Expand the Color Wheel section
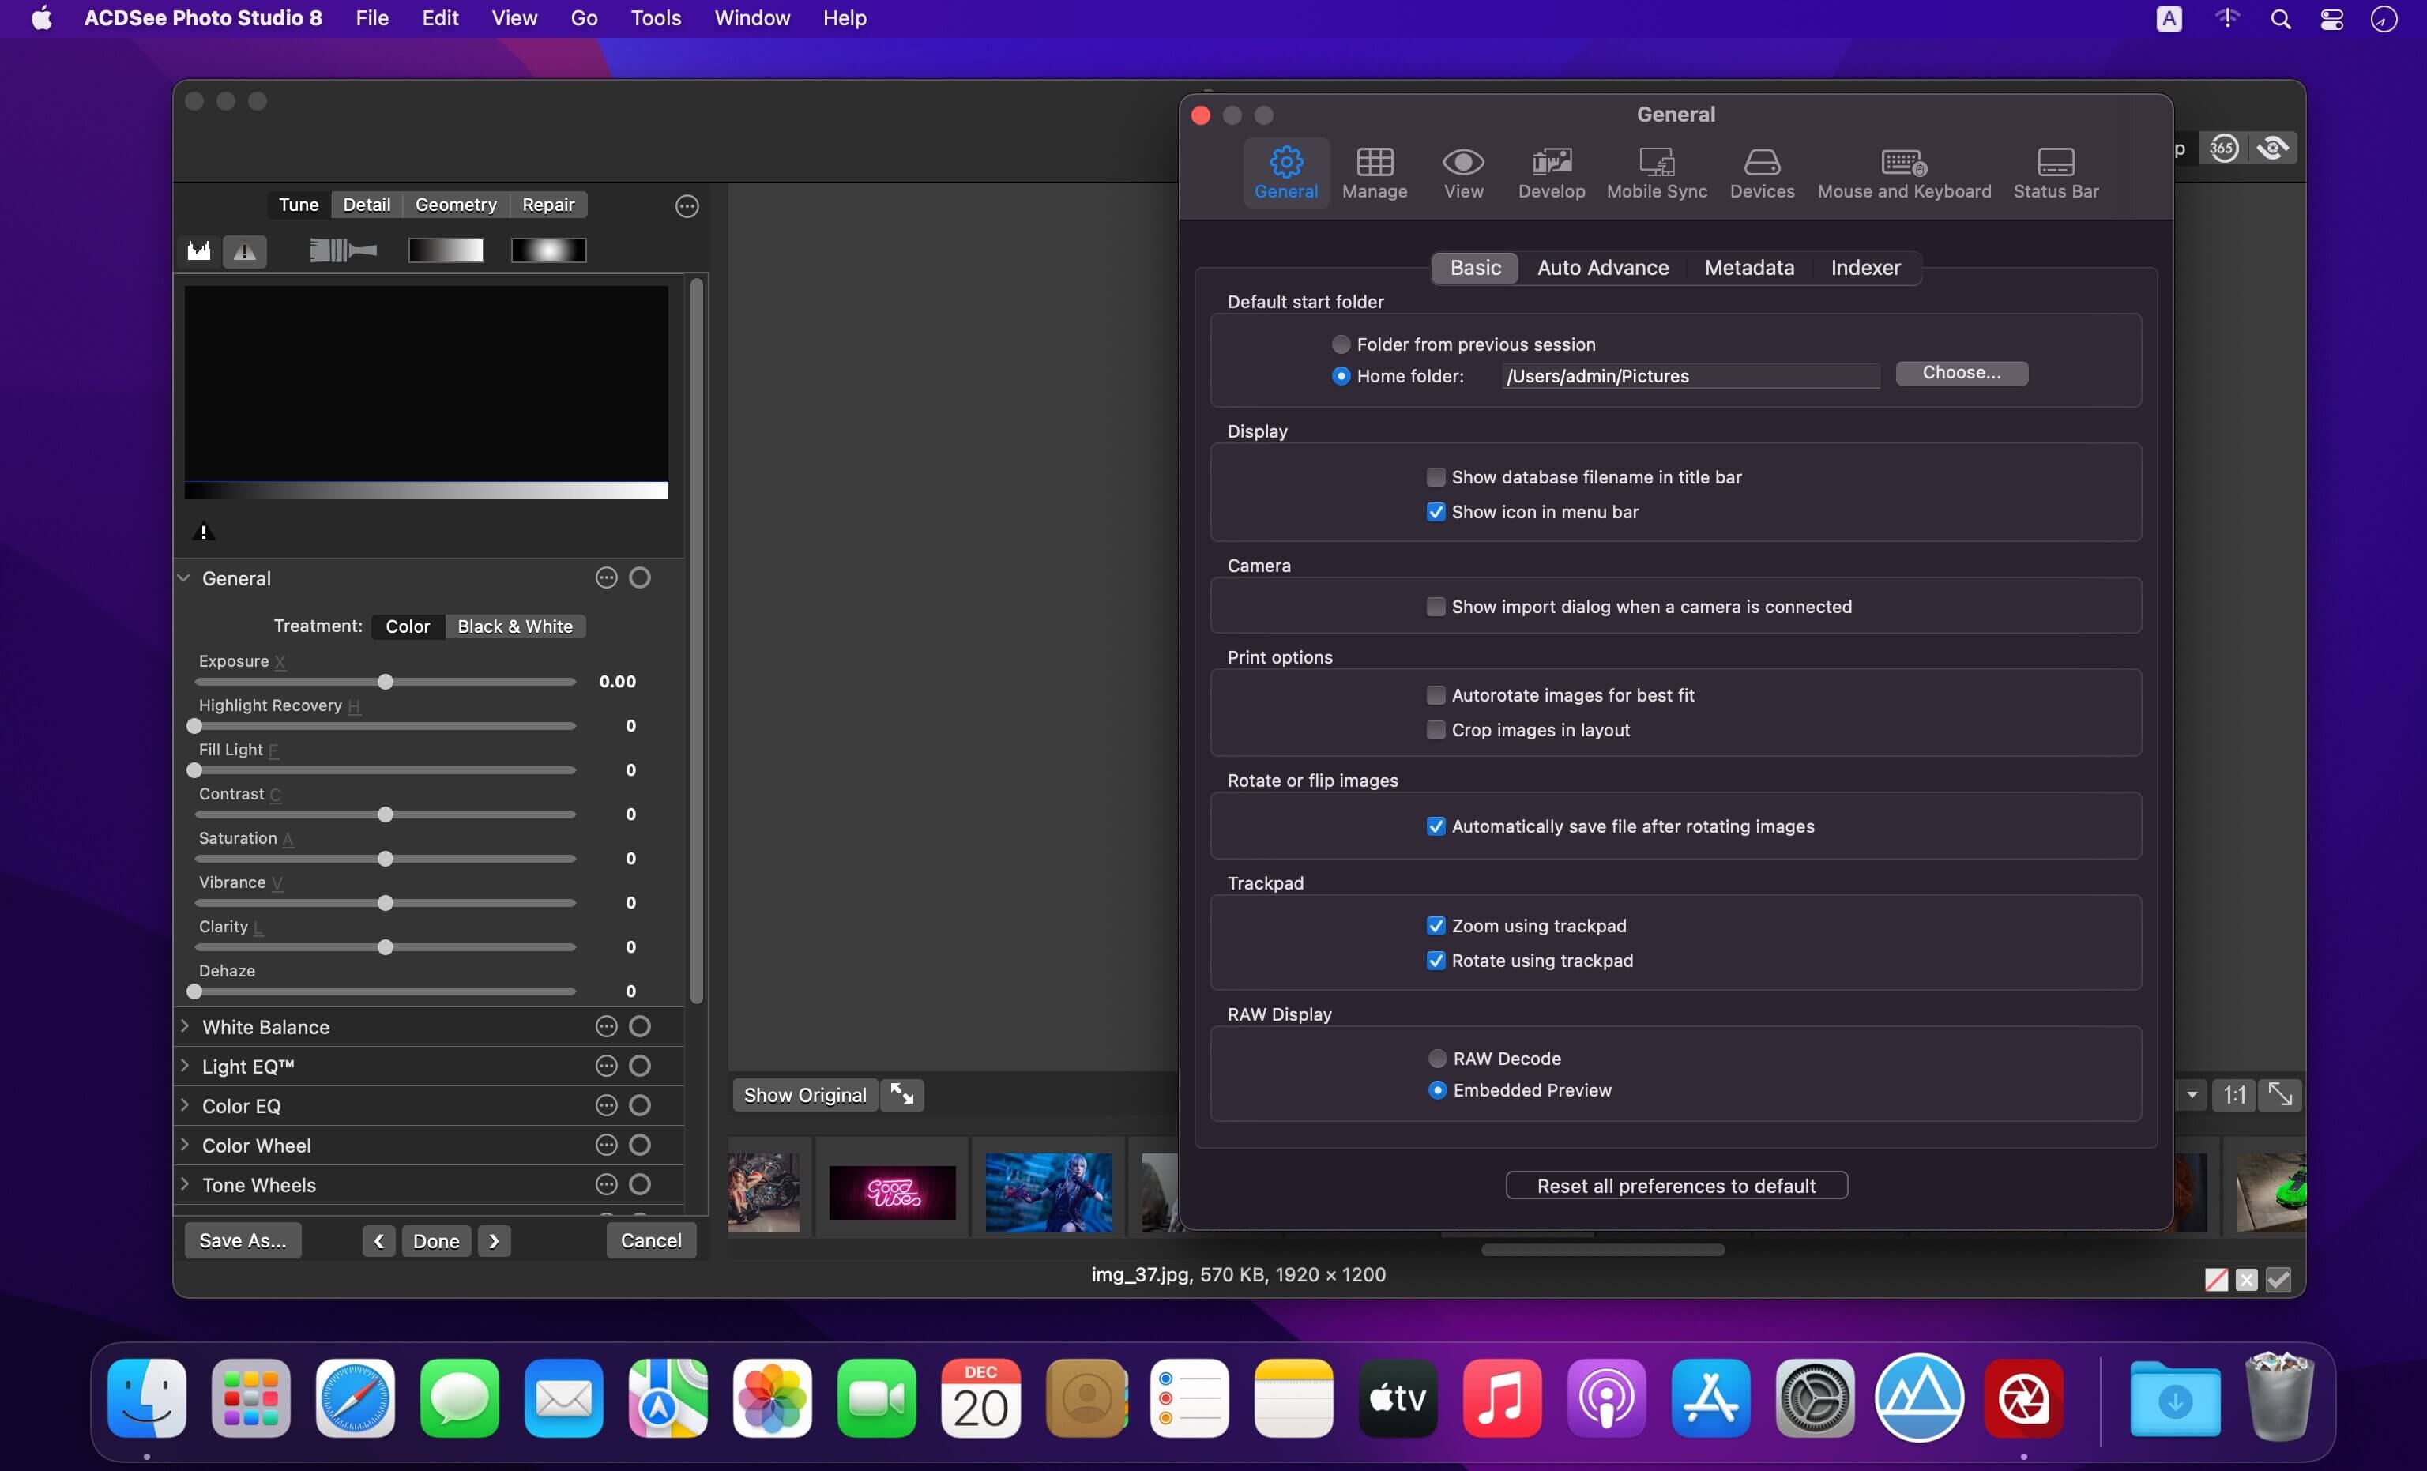The width and height of the screenshot is (2427, 1471). pyautogui.click(x=184, y=1145)
